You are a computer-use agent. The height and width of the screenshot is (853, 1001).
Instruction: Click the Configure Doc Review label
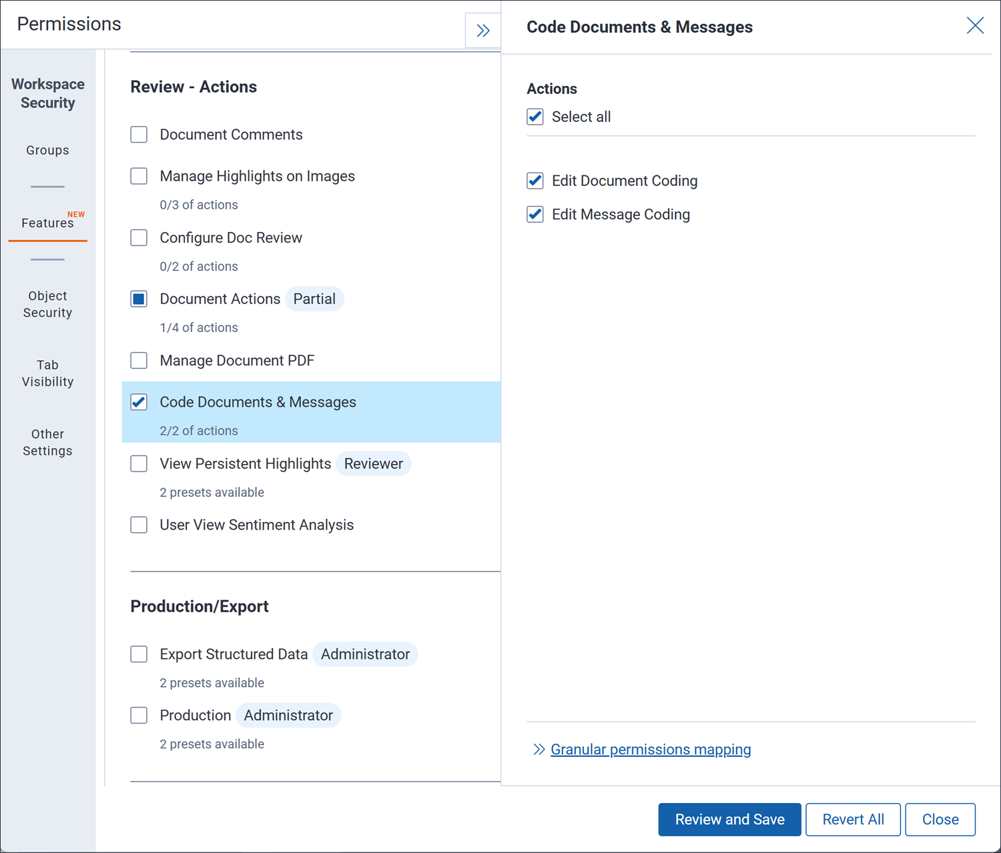pos(231,237)
